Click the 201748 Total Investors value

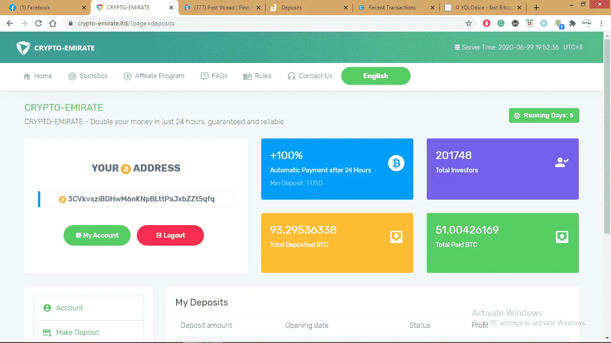pyautogui.click(x=454, y=155)
